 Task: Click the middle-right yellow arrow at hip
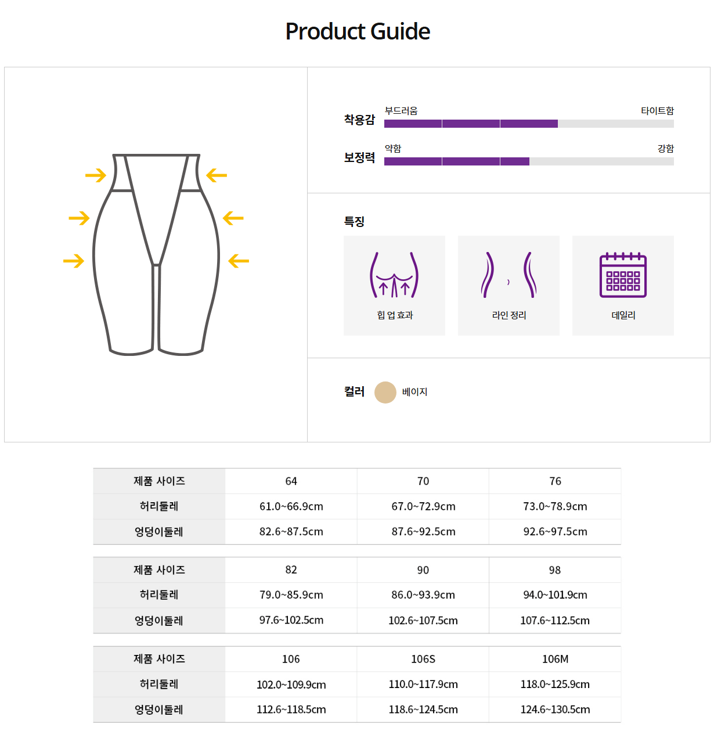click(233, 218)
